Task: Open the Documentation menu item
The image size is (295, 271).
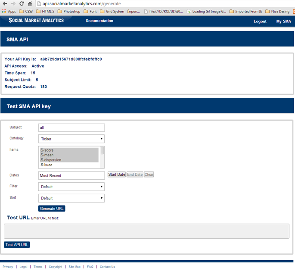Action: click(x=99, y=21)
